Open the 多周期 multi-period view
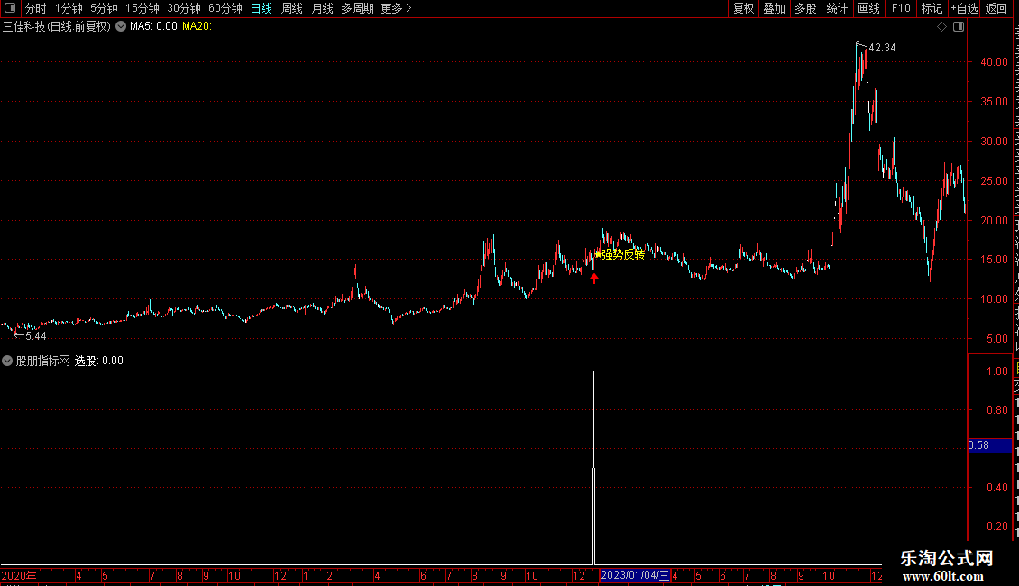Viewport: 1019px width, 586px height. [357, 8]
